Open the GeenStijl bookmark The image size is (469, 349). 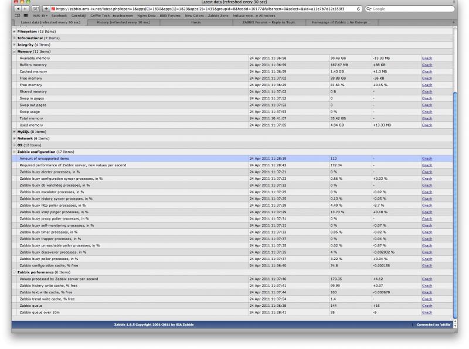click(79, 16)
